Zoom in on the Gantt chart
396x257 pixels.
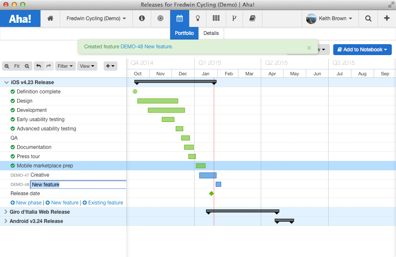tap(7, 66)
